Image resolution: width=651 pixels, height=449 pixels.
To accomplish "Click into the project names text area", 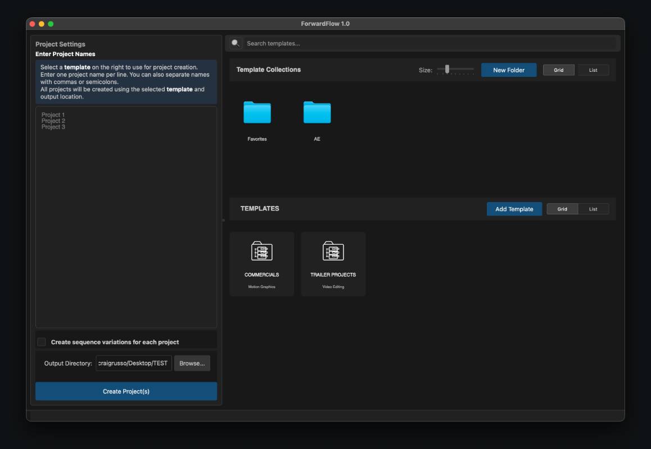I will 126,217.
